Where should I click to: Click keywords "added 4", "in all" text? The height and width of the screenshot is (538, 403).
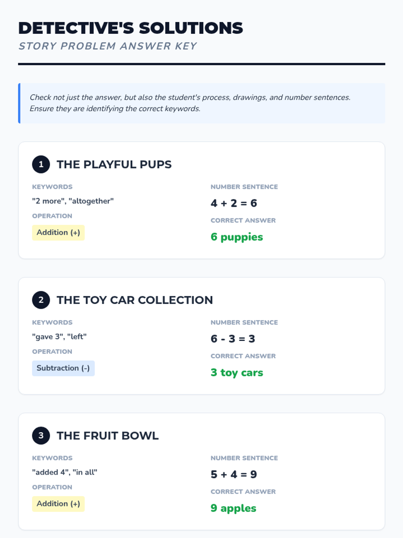[x=64, y=472]
